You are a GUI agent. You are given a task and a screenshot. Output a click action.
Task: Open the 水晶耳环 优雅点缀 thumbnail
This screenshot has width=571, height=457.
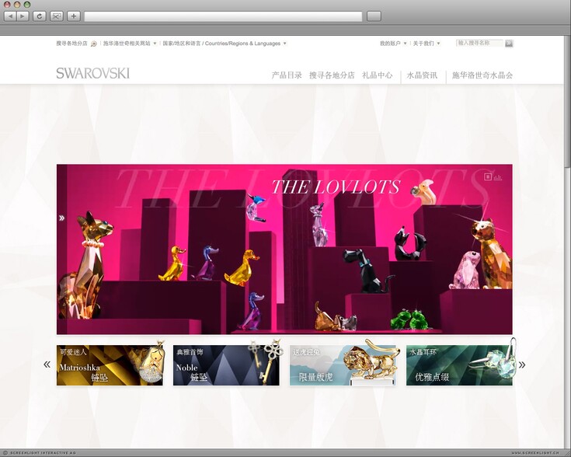click(459, 365)
